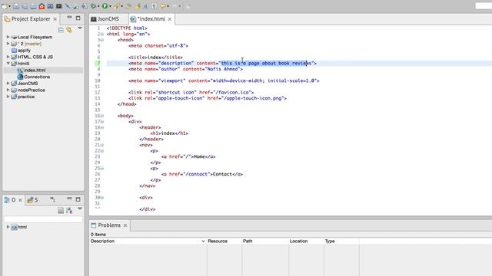Click the Contact link code on line 26
This screenshot has height=276, width=492.
(x=202, y=174)
